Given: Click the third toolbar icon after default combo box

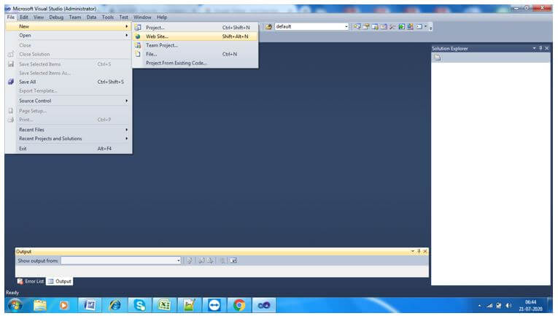Looking at the screenshot, I should tap(375, 27).
